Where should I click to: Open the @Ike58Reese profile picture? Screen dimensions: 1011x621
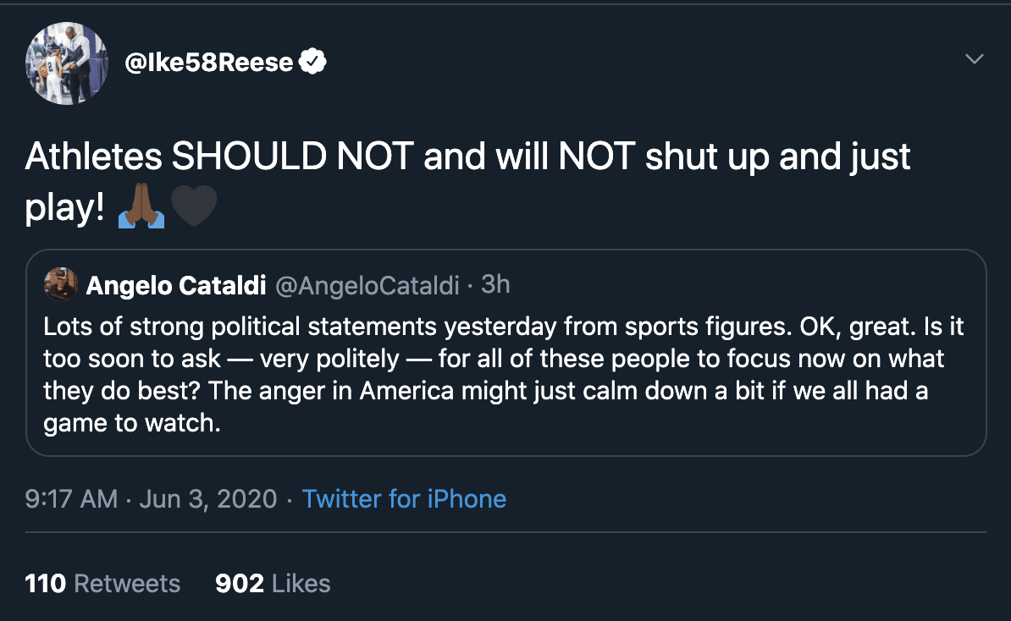click(x=67, y=63)
